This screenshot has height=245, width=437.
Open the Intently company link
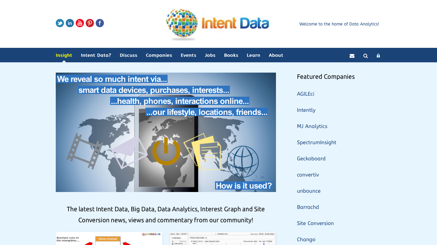[306, 110]
